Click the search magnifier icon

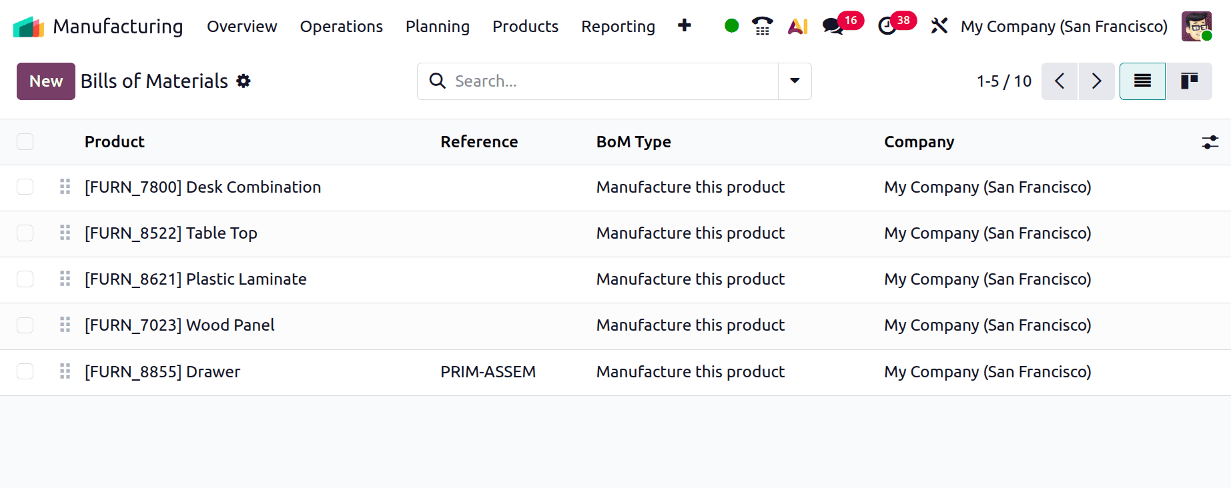pos(437,81)
